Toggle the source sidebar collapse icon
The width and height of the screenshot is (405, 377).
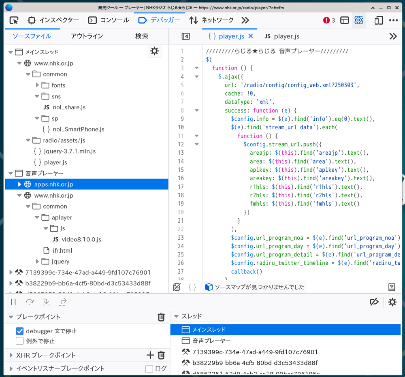(x=185, y=36)
